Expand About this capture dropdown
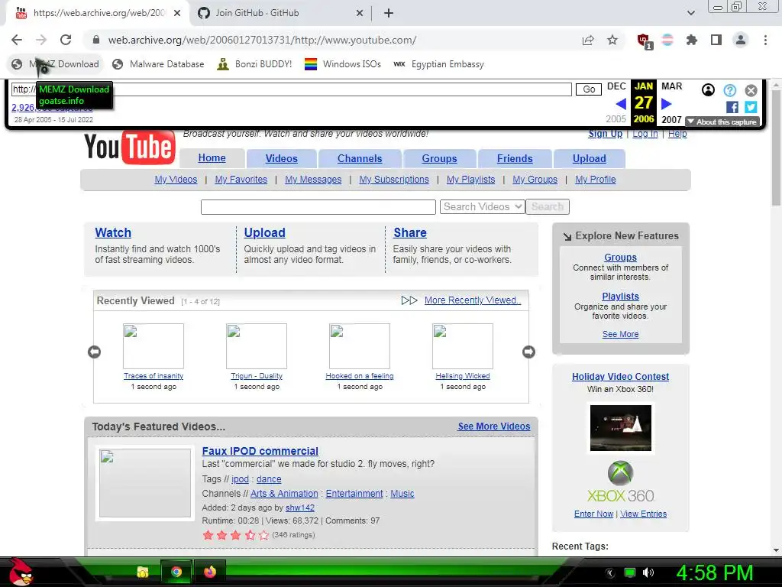Image resolution: width=782 pixels, height=587 pixels. click(x=722, y=122)
